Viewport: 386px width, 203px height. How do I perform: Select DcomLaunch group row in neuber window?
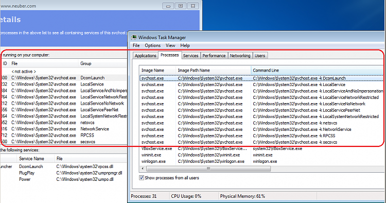(x=63, y=78)
